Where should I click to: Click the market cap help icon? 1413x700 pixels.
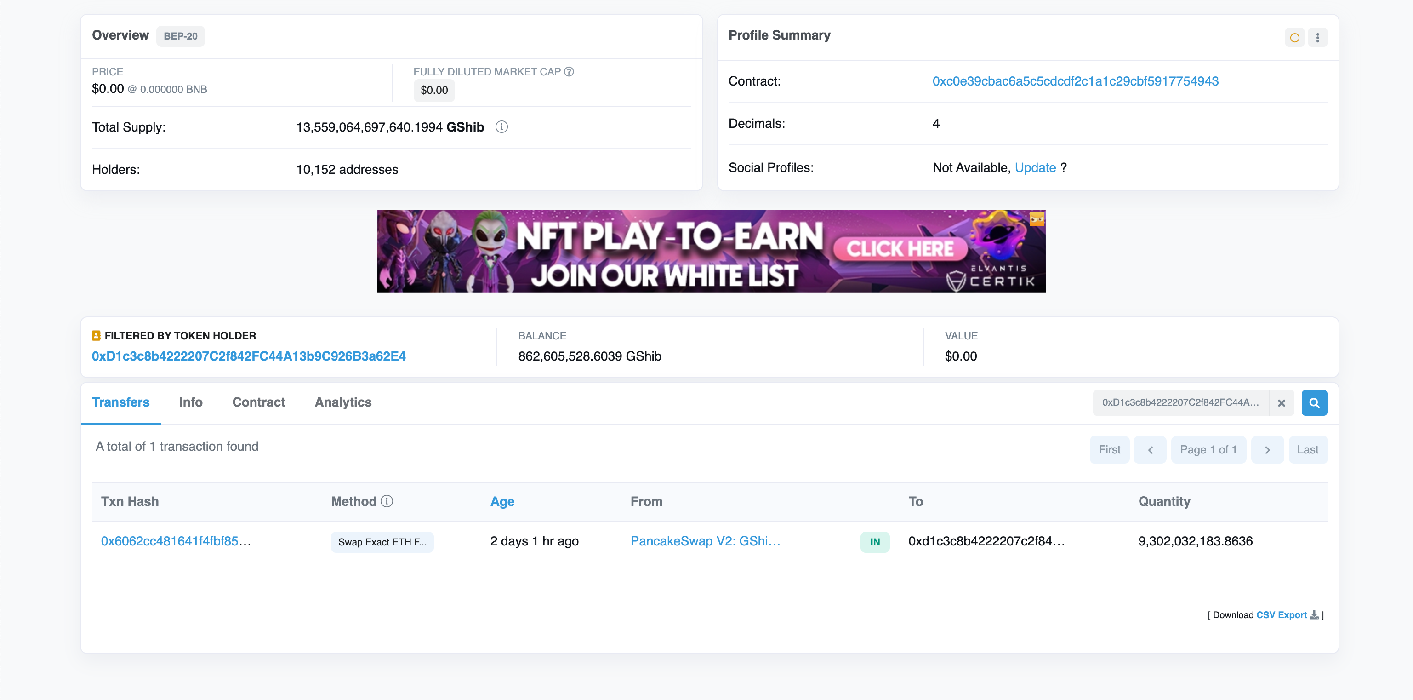[569, 72]
